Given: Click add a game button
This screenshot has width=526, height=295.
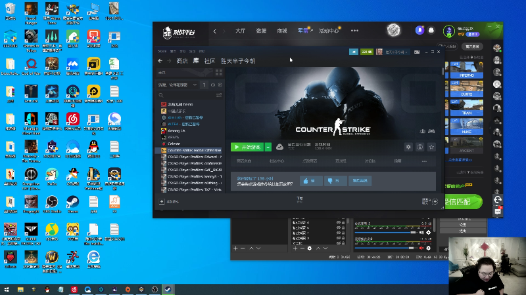Looking at the screenshot, I should pos(169,202).
